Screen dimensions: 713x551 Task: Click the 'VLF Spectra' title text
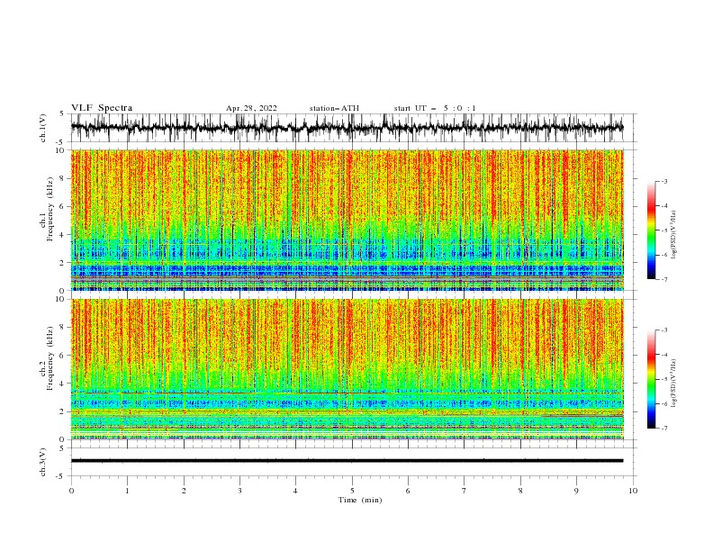tap(102, 108)
